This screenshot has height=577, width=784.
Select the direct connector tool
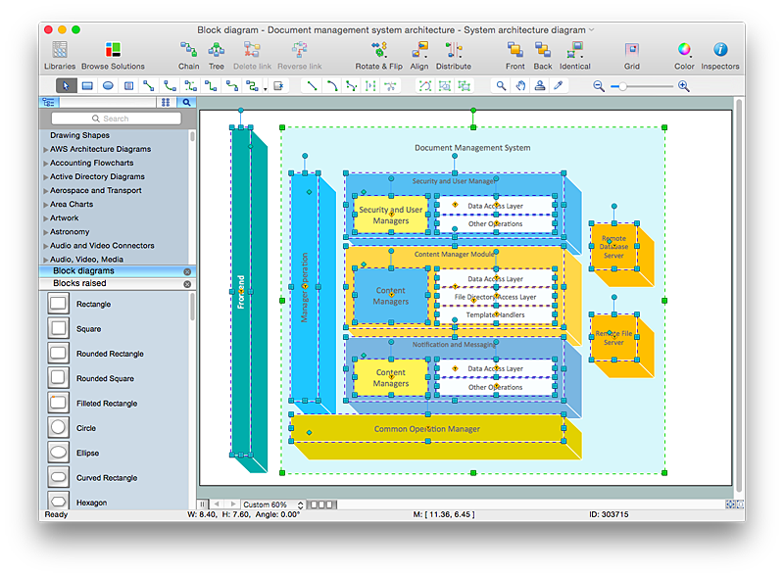149,86
